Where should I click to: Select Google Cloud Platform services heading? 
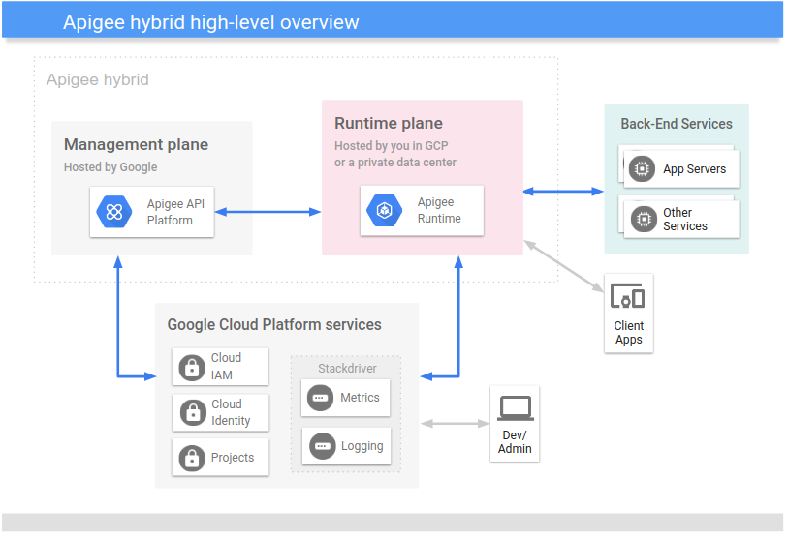pos(274,325)
